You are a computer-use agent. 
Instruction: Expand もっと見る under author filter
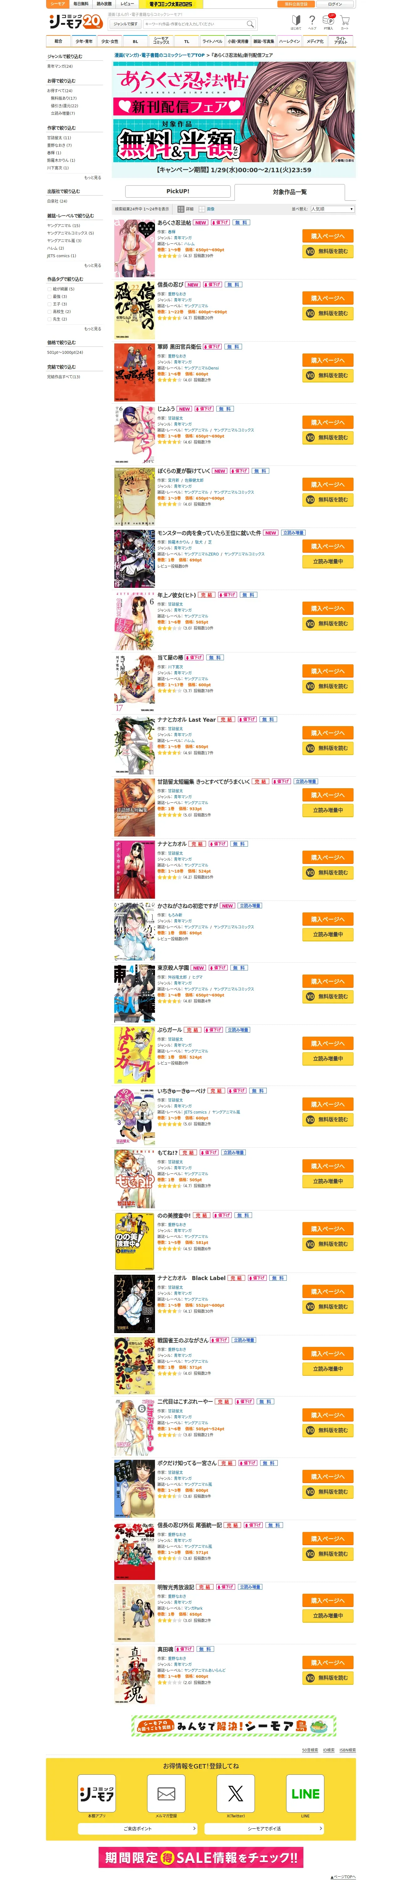pyautogui.click(x=93, y=178)
